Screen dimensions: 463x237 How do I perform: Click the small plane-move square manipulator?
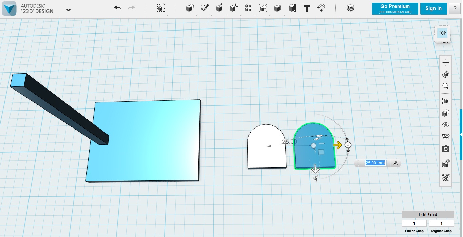tap(321, 153)
